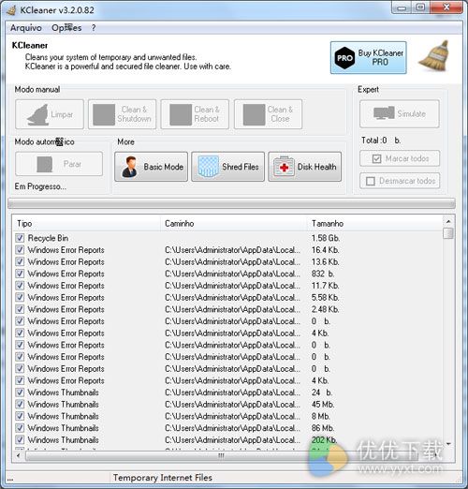The height and width of the screenshot is (489, 468).
Task: Toggle Windows Thumbnails 45 Mb checkbox
Action: (20, 404)
